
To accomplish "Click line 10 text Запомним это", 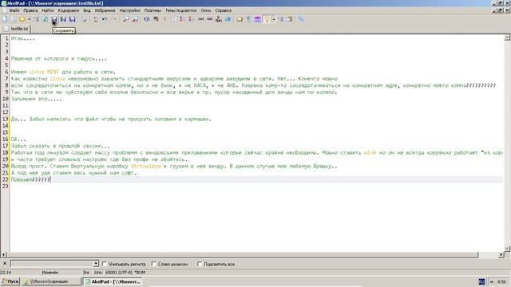I will pyautogui.click(x=36, y=99).
